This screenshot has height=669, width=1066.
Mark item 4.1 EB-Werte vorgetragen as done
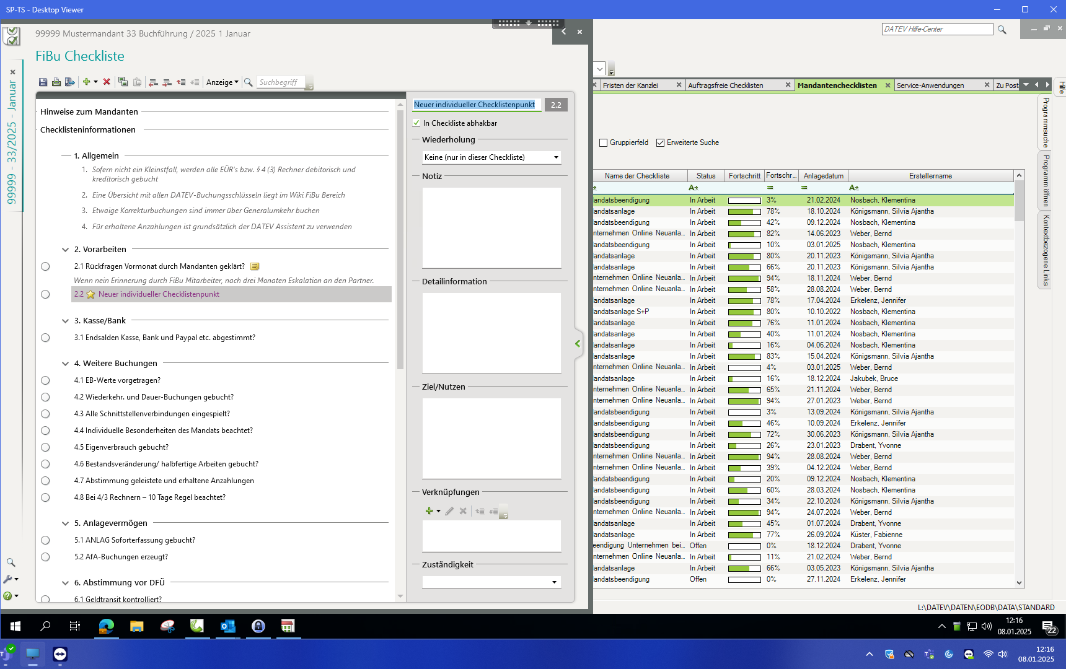[45, 380]
